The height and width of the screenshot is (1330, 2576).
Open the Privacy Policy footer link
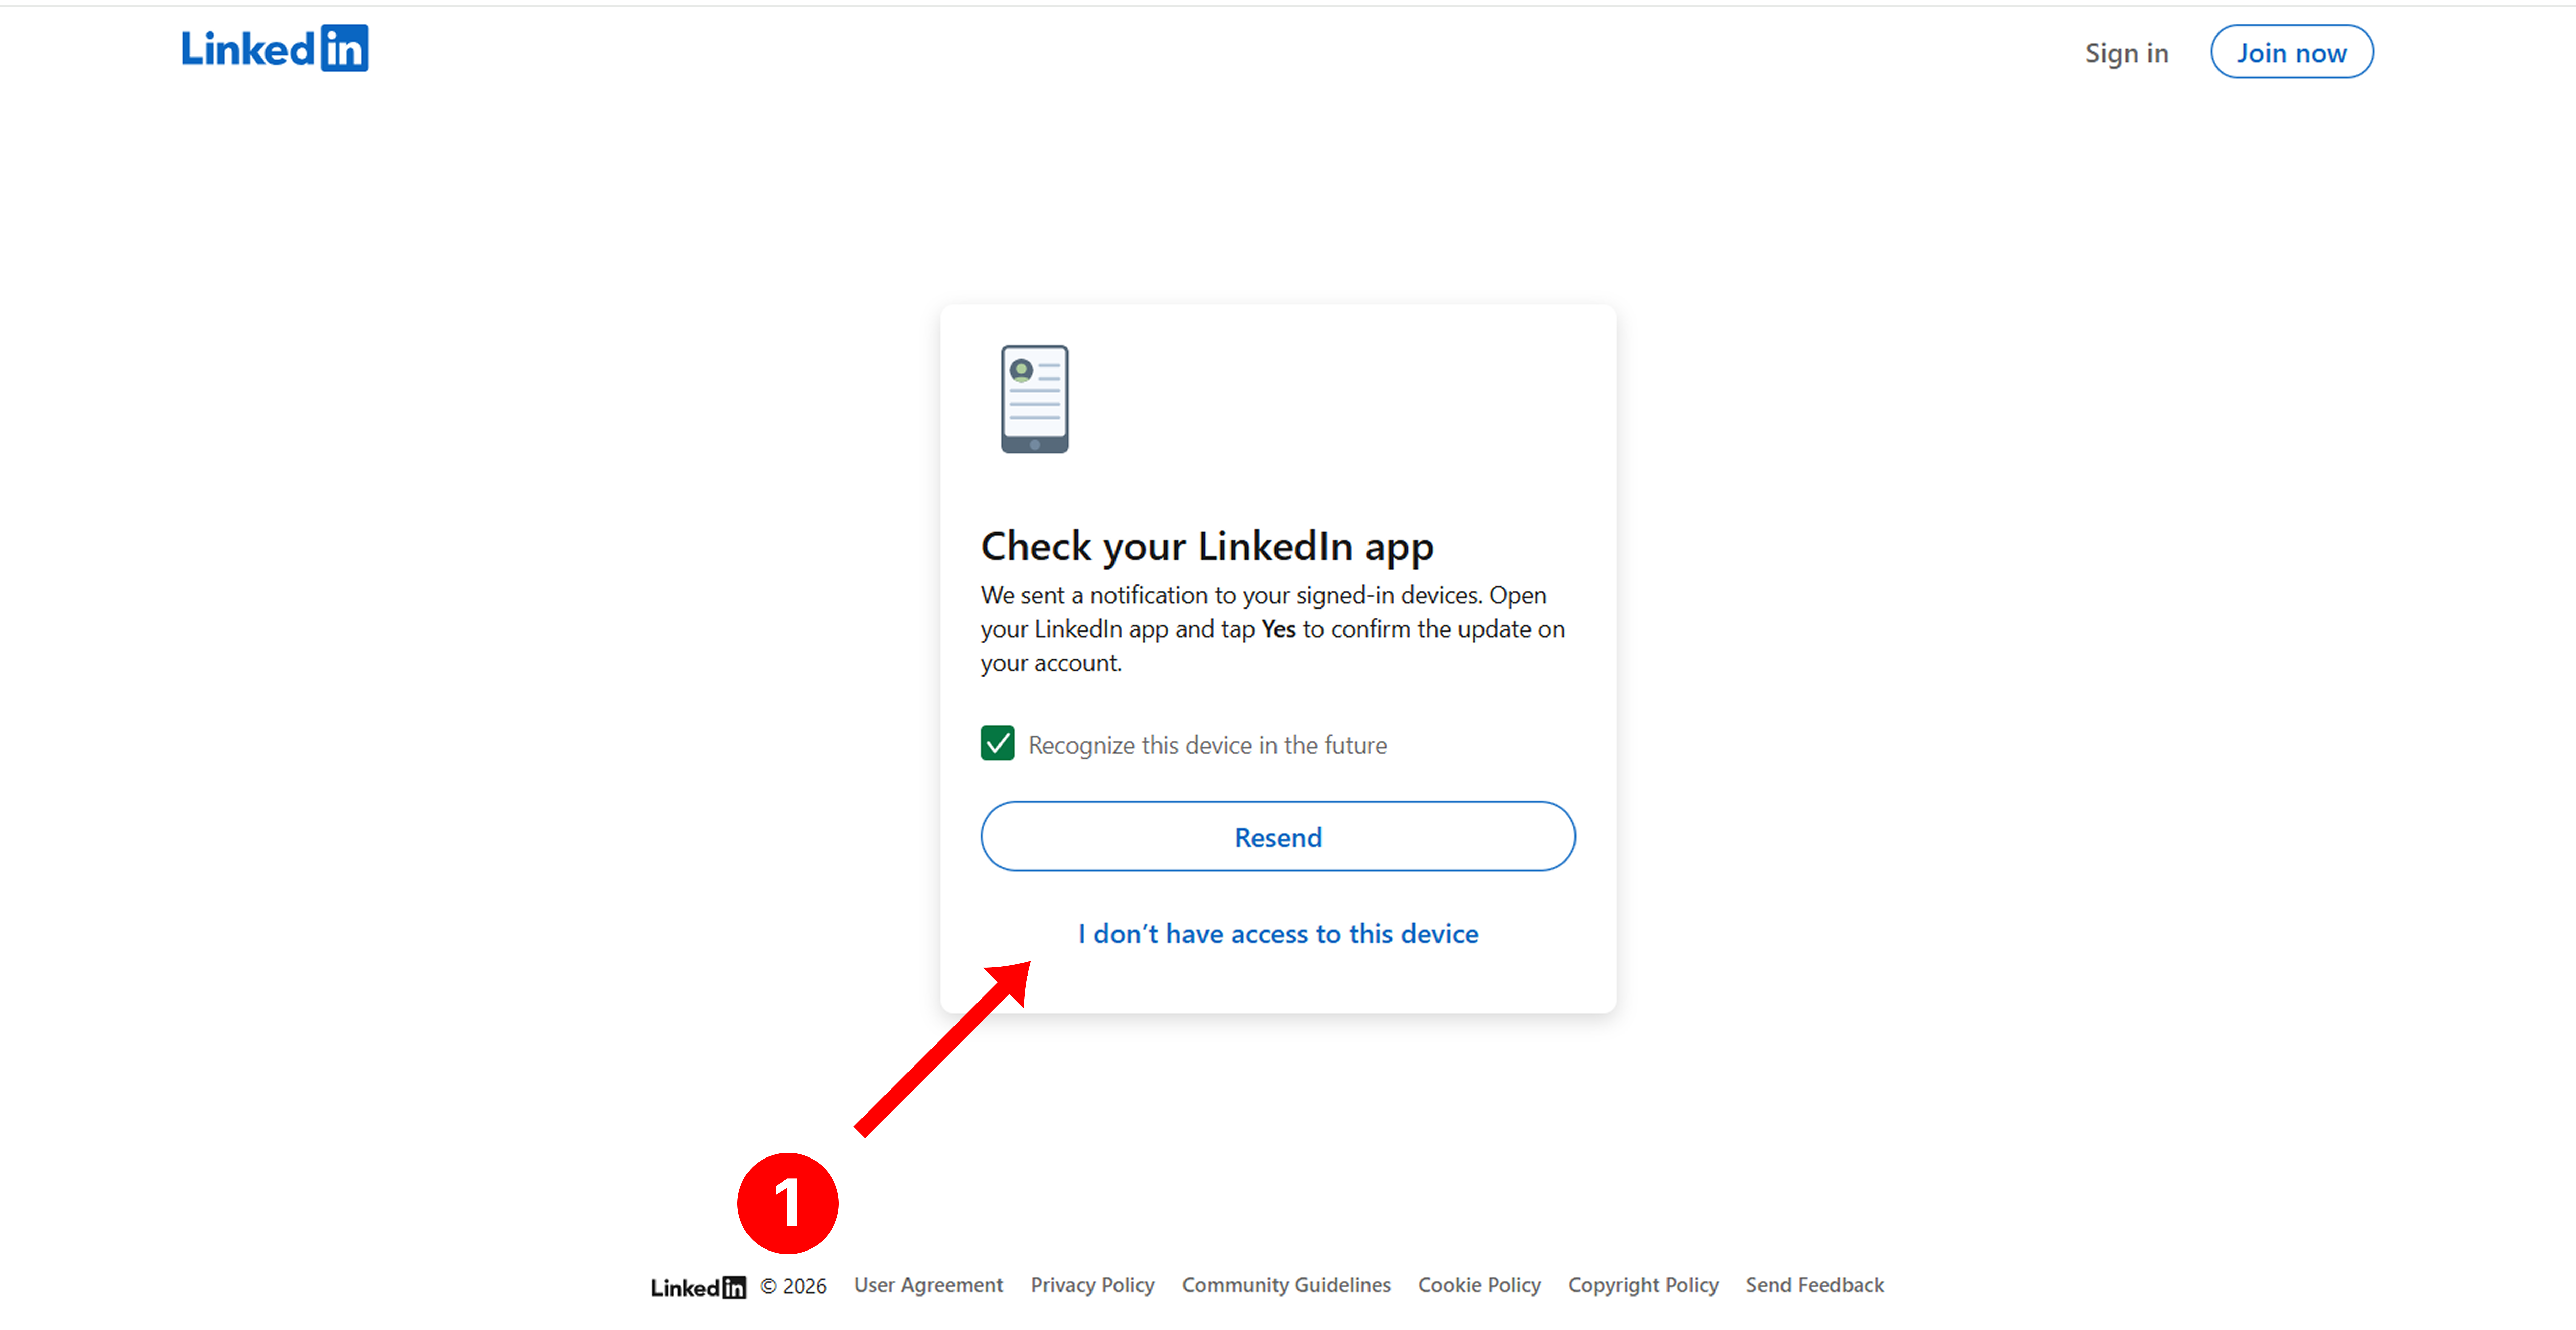click(x=1092, y=1285)
